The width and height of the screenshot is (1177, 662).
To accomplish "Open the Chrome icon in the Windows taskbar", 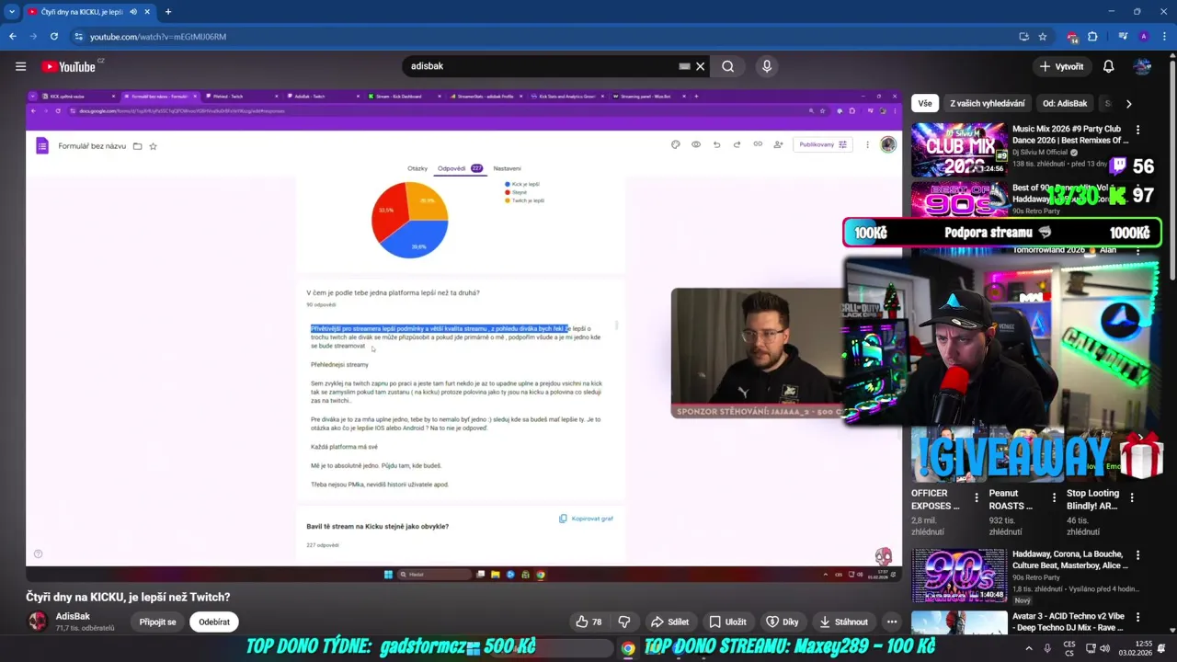I will [x=628, y=648].
